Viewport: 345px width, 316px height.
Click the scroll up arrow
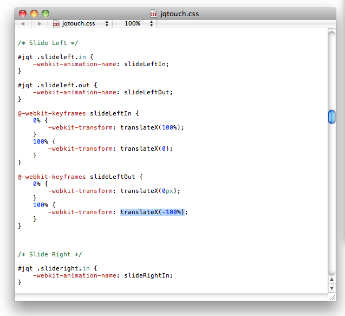coord(332,280)
